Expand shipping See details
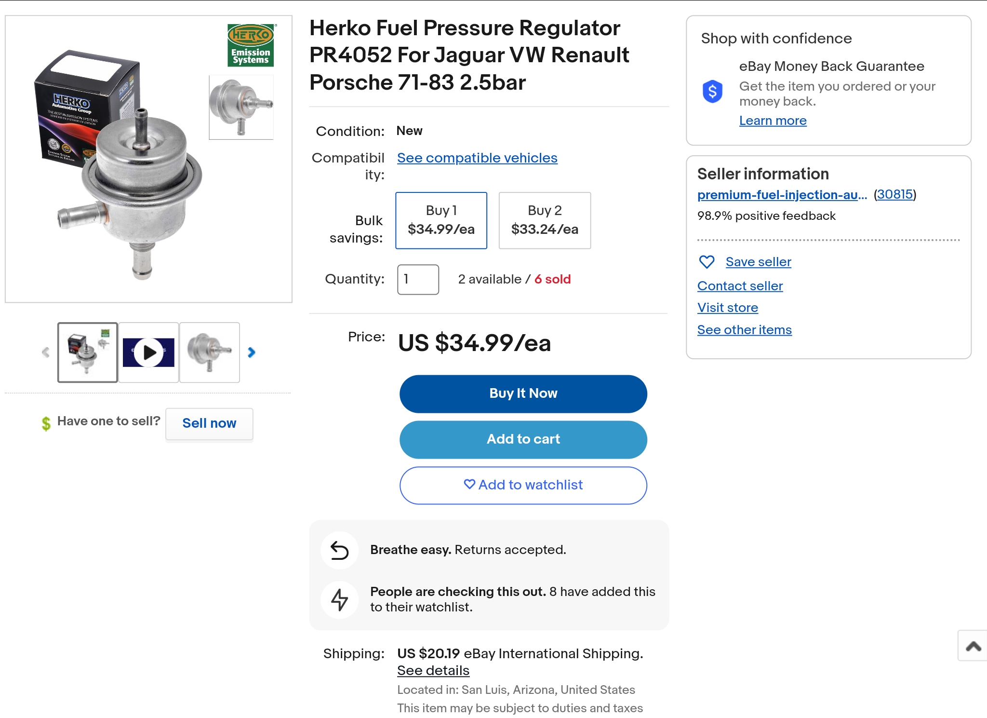Screen dimensions: 987x718 (433, 670)
